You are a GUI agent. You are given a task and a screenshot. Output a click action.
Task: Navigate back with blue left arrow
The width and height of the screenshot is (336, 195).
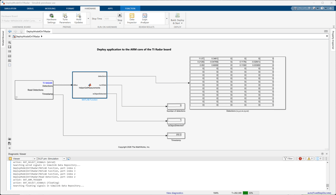pyautogui.click(x=10, y=31)
